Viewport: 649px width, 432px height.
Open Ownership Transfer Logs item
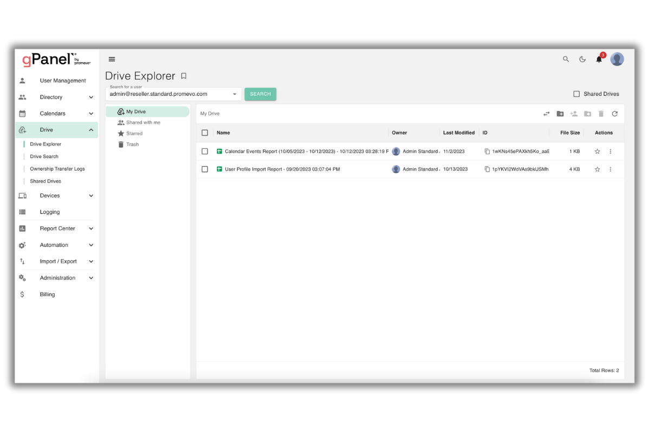point(57,169)
